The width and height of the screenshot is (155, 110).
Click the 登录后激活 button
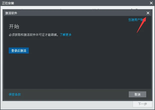click(19, 51)
